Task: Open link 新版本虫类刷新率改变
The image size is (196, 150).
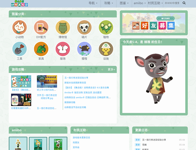Action: click(x=75, y=83)
